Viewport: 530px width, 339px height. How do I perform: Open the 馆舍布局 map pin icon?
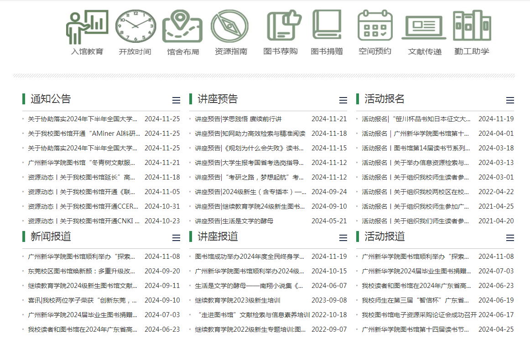(x=182, y=26)
